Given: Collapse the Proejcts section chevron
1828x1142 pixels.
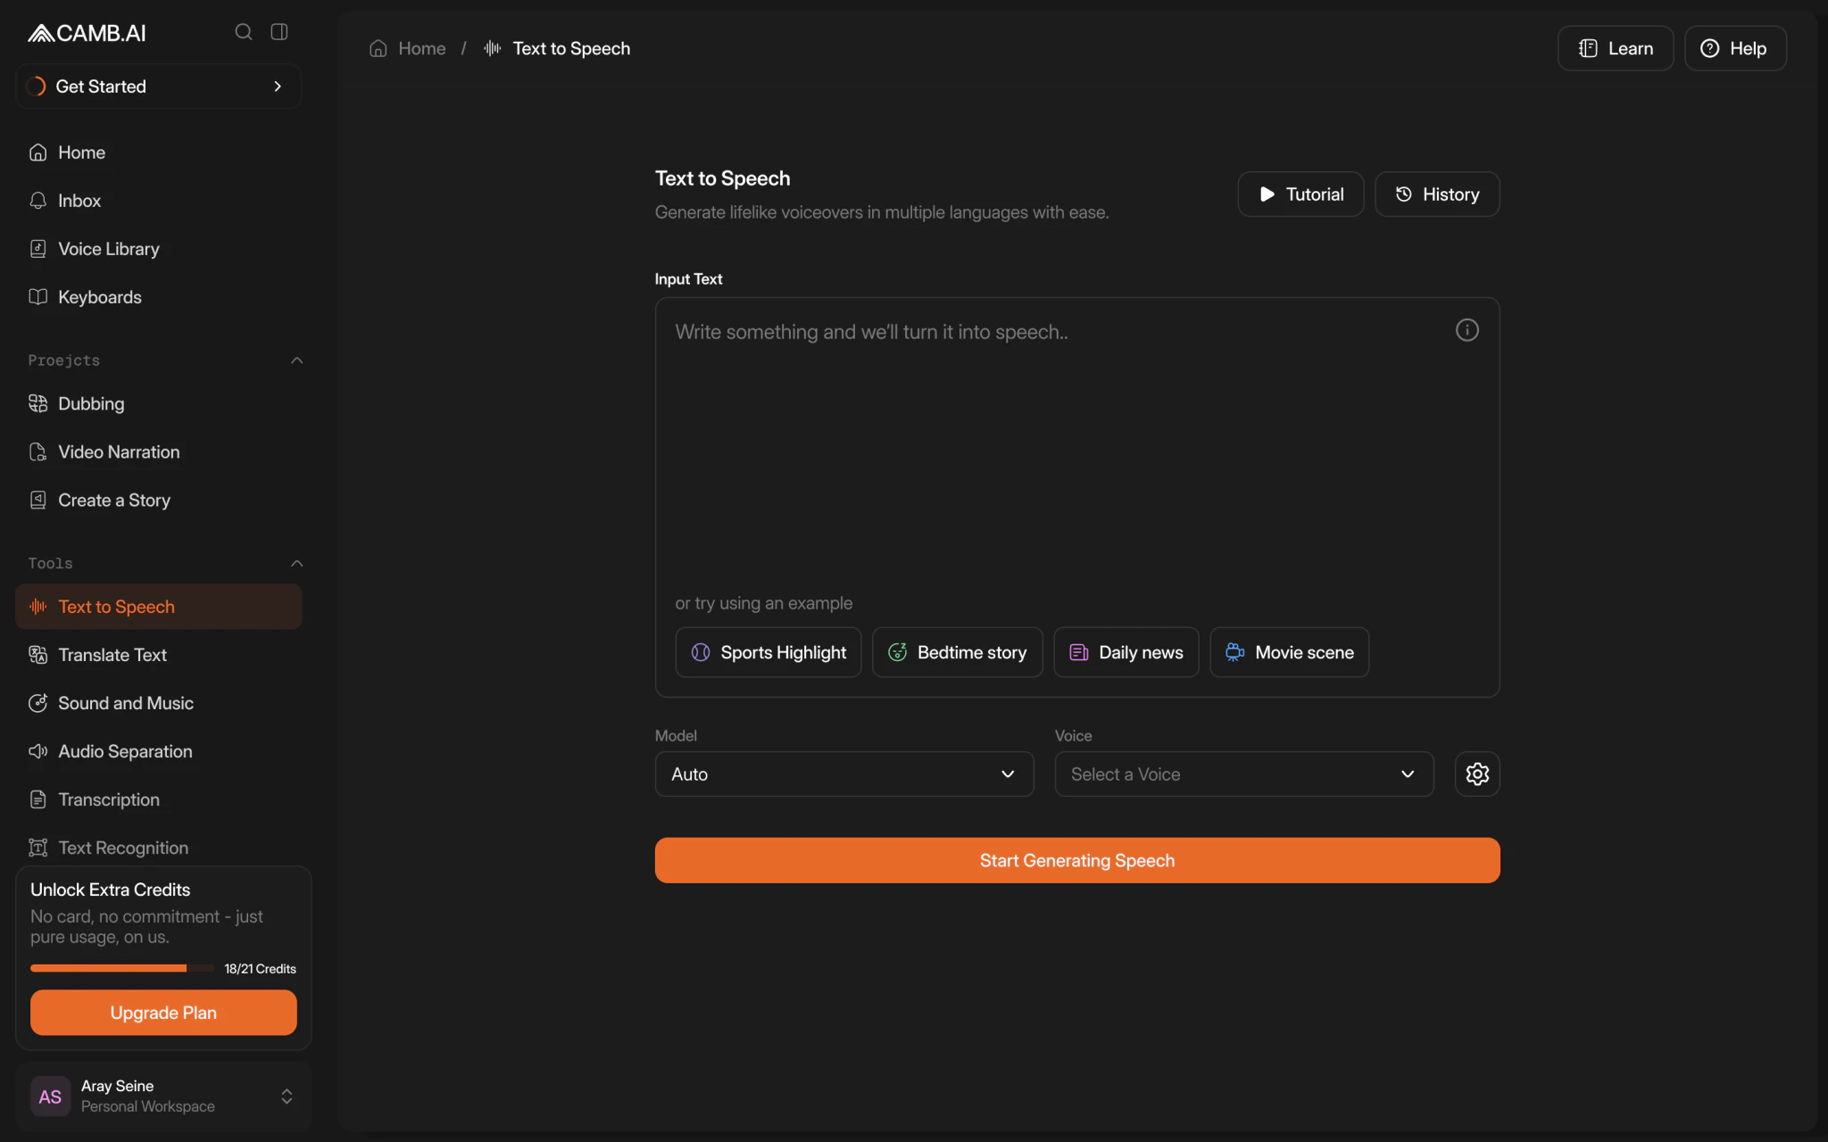Looking at the screenshot, I should click(297, 360).
